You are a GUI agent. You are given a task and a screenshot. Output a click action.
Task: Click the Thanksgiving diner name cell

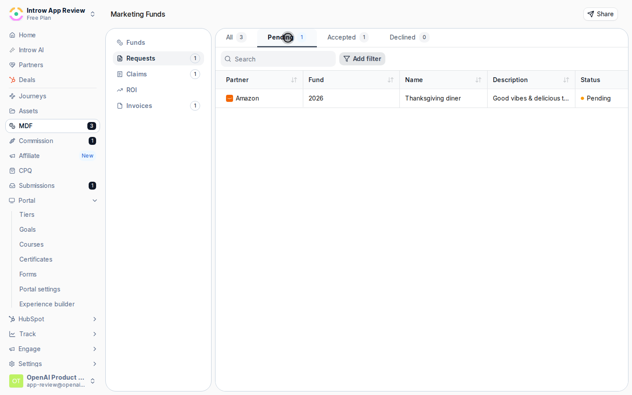coord(444,98)
